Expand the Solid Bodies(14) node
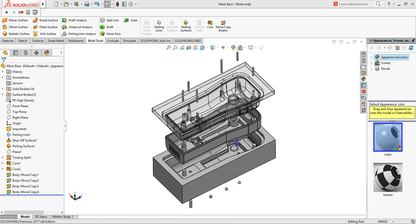Screen dimensions: 416x224 [x=3, y=89]
